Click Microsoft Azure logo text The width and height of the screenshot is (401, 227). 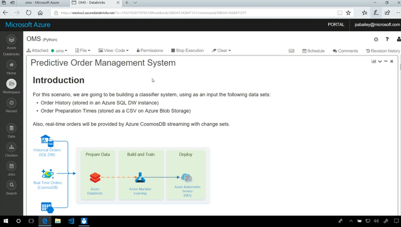(28, 25)
